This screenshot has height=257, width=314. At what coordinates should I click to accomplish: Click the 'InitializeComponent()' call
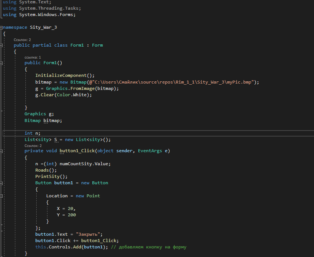(x=64, y=75)
